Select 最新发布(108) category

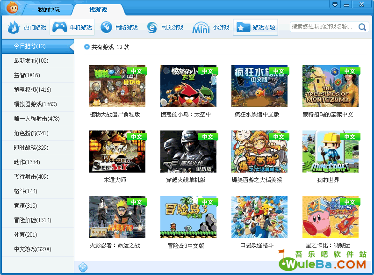38,61
